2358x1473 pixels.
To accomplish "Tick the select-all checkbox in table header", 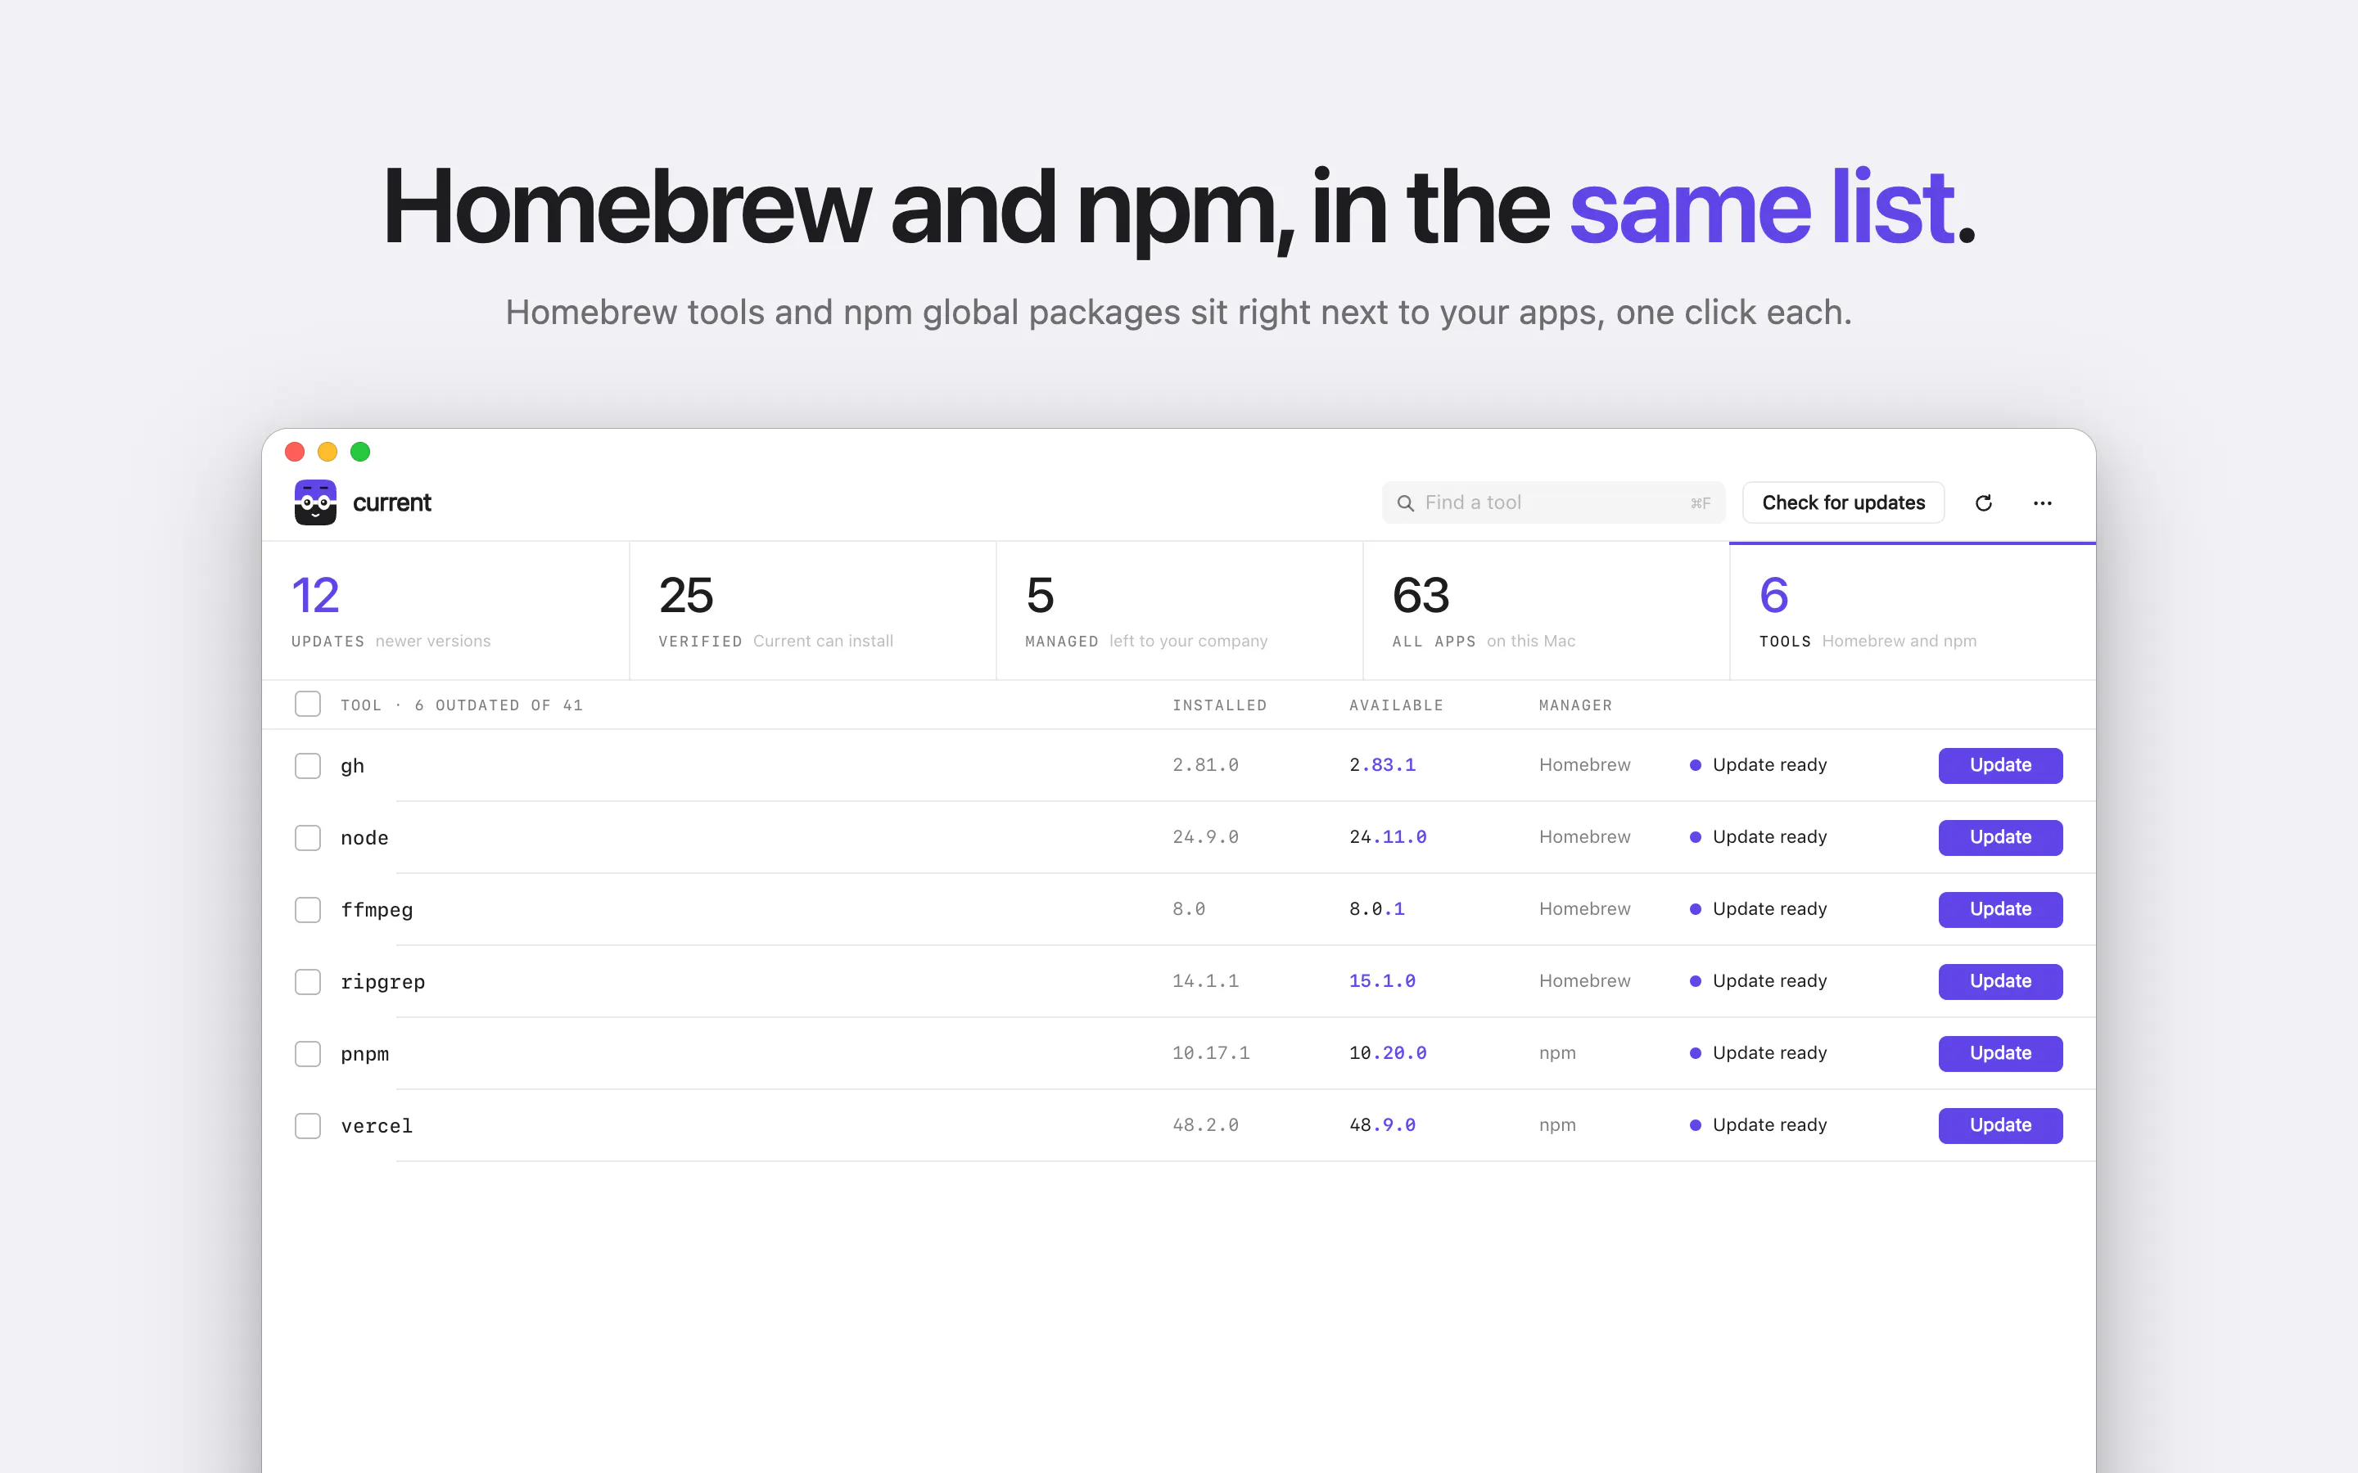I will tap(308, 705).
